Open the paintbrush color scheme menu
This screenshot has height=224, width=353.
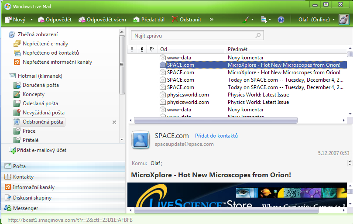click(248, 20)
